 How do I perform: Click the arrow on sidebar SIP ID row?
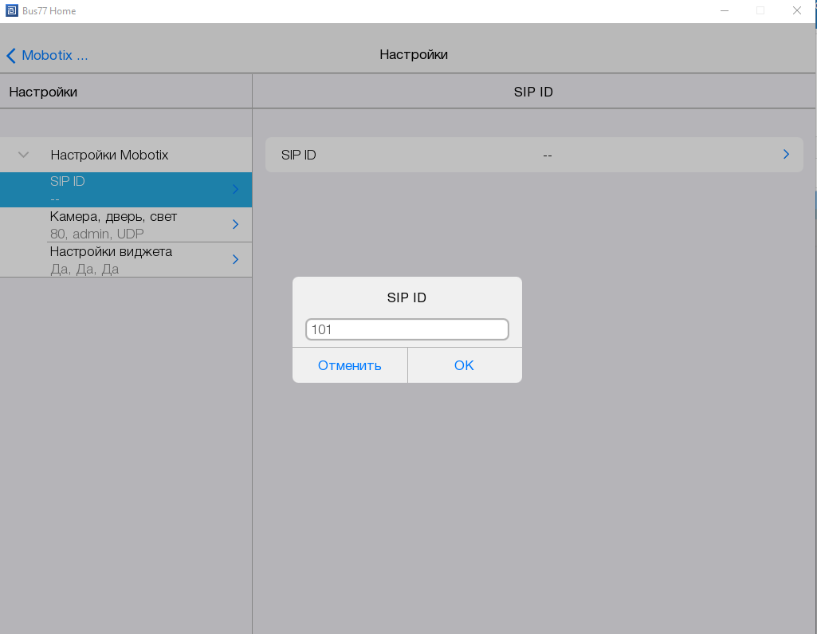click(235, 189)
